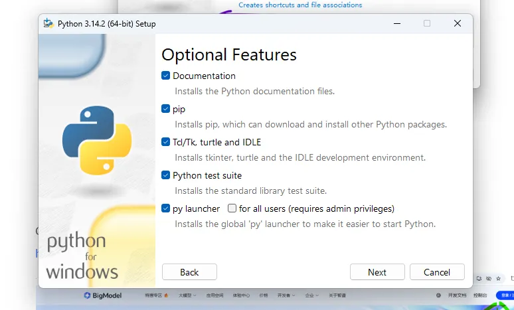Enable for all users checkbox
The width and height of the screenshot is (514, 310).
(232, 208)
